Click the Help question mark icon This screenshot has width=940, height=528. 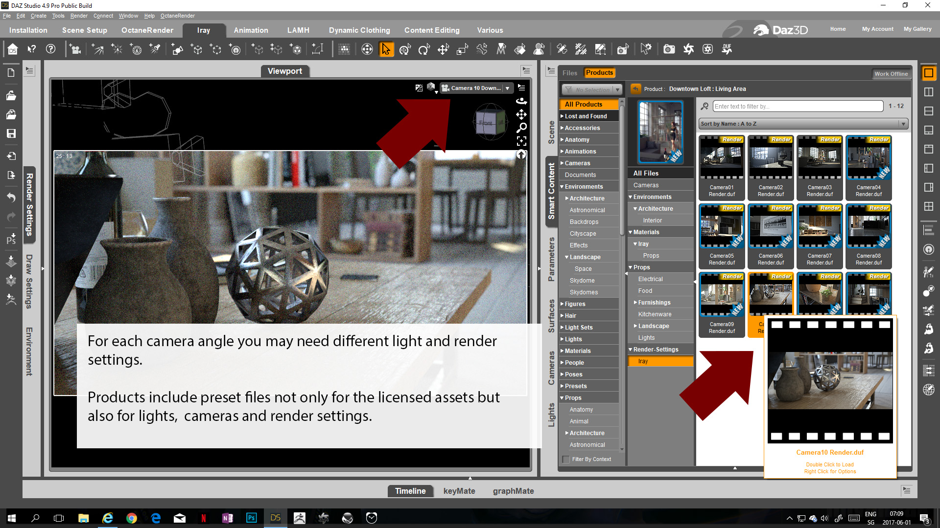tap(50, 49)
